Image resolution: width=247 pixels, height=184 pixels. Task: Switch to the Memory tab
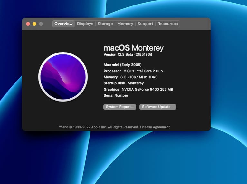pyautogui.click(x=125, y=24)
